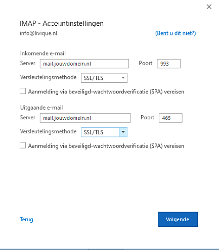Click the incoming SSL/TLS dropdown arrow
Viewport: 219px width, 250px height.
point(123,78)
